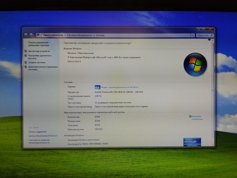The height and width of the screenshot is (178, 237).
Task: Click the vertical scrollbar up arrow
Action: pos(213,40)
